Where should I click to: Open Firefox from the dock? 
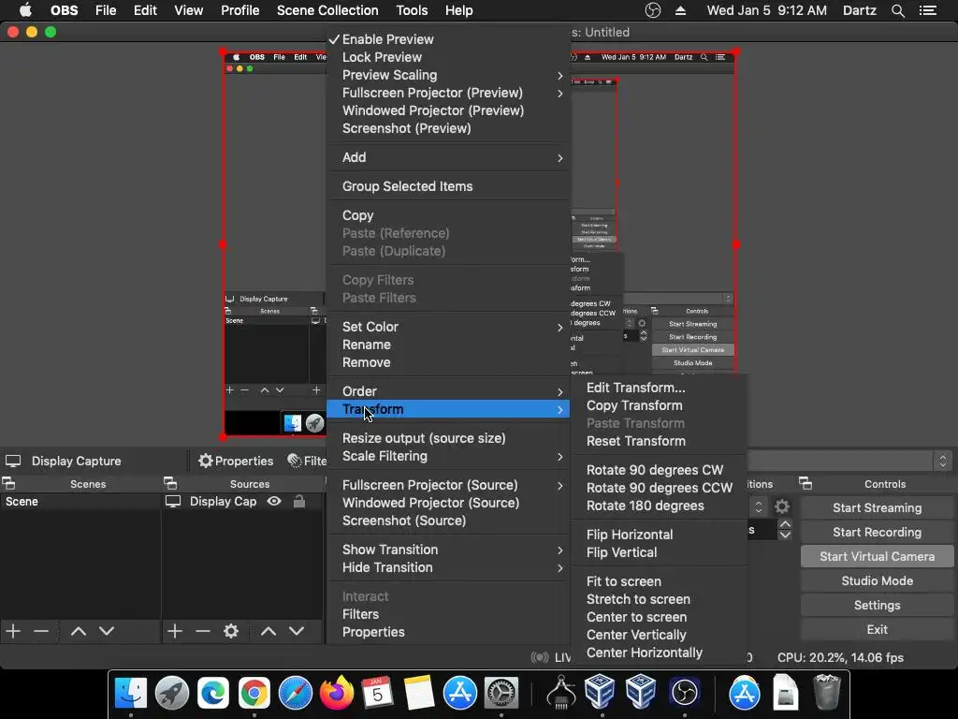click(336, 693)
